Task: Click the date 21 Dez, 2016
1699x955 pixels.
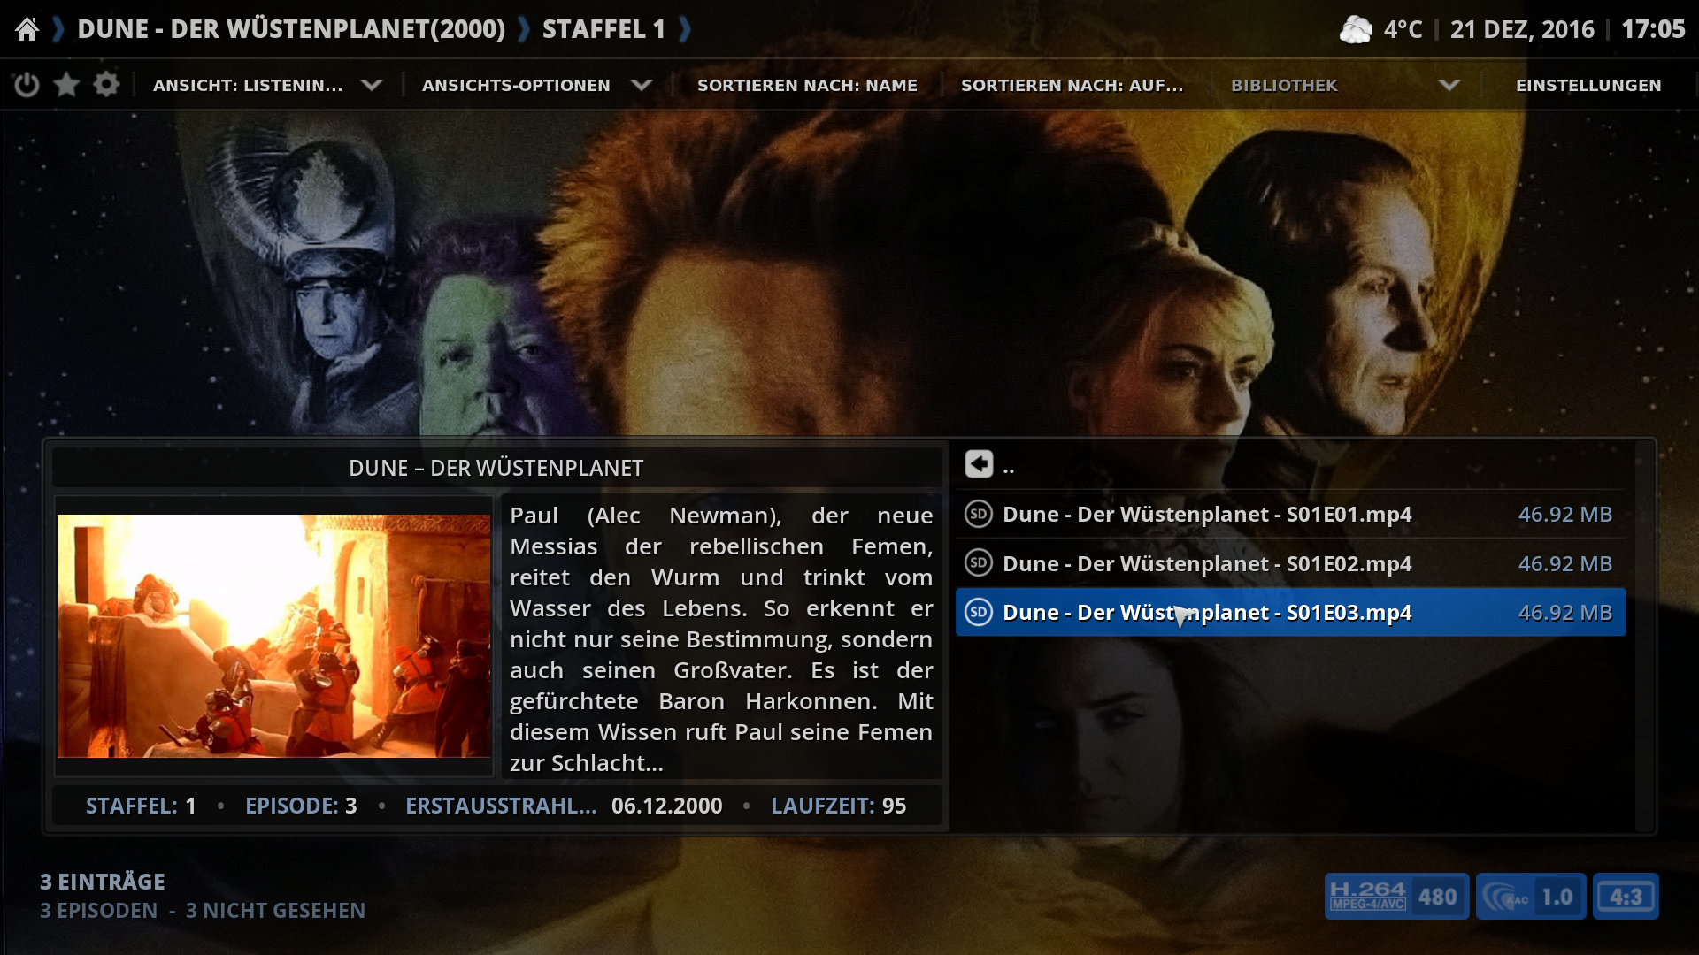Action: 1522,29
